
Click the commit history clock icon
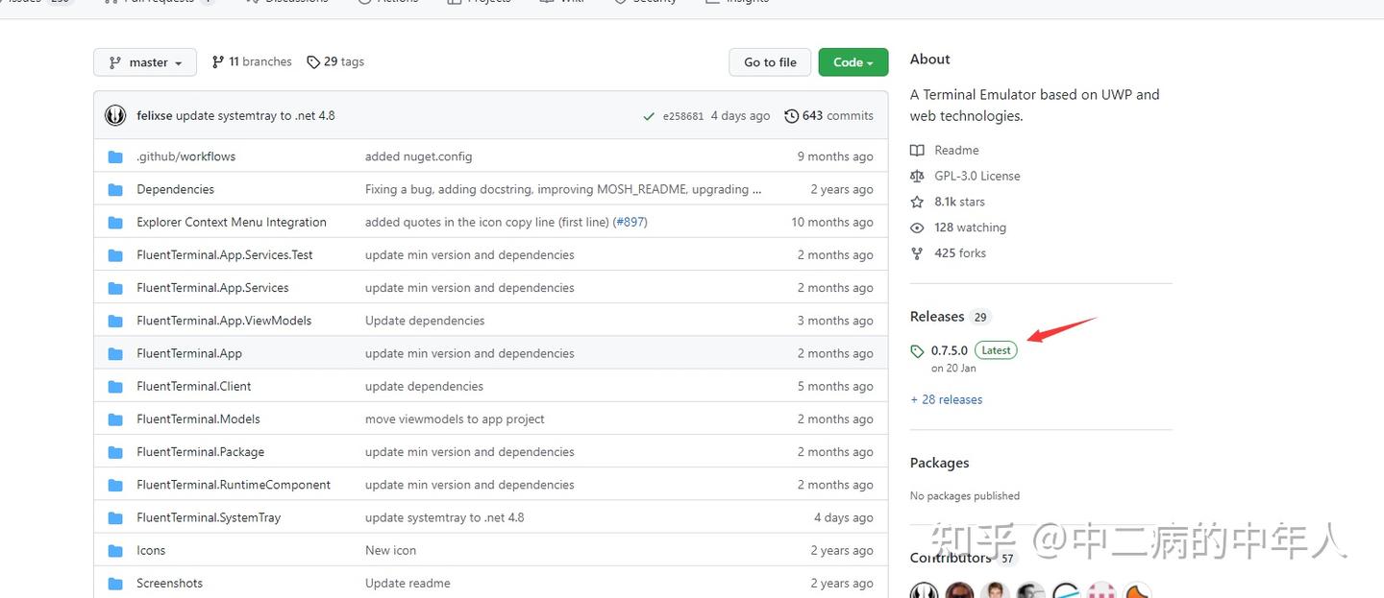tap(791, 116)
